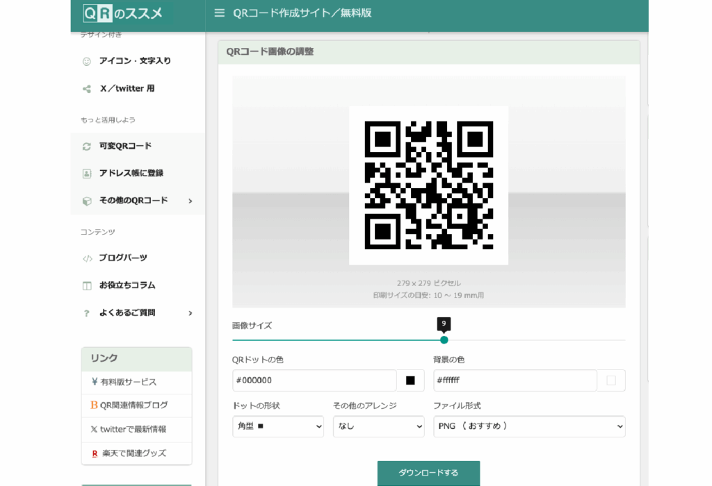
Task: Click the white background color swatch
Action: coord(611,380)
